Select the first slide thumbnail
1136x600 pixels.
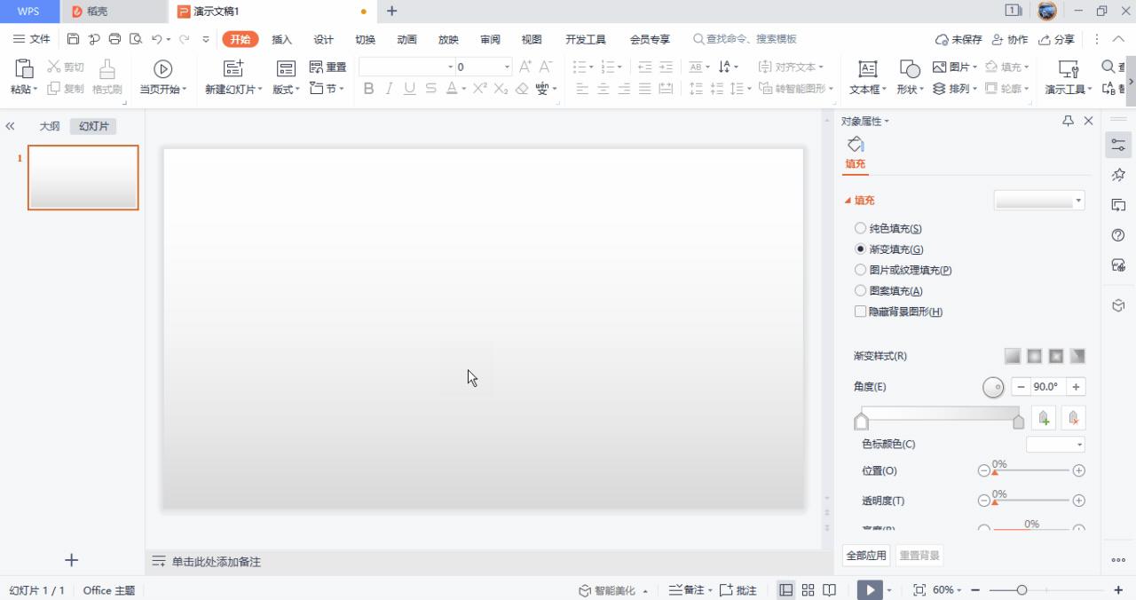click(83, 178)
